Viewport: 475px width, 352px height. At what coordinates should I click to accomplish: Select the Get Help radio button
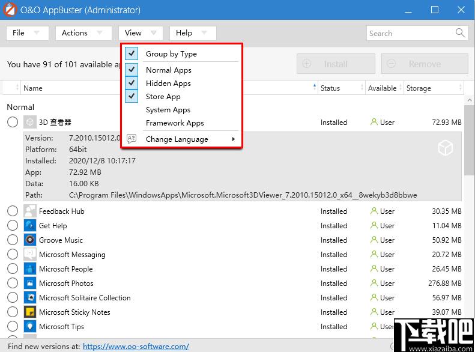coord(13,225)
